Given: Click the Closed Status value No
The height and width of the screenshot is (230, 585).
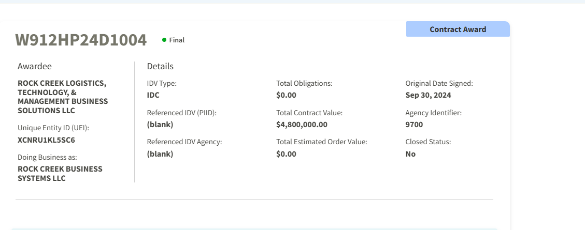Looking at the screenshot, I should click(410, 154).
